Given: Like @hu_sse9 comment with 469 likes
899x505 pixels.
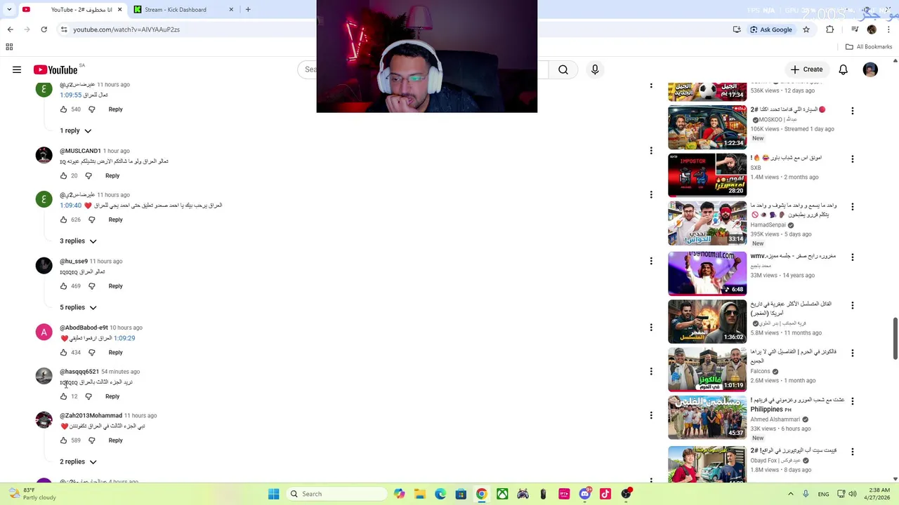Looking at the screenshot, I should click(x=63, y=286).
